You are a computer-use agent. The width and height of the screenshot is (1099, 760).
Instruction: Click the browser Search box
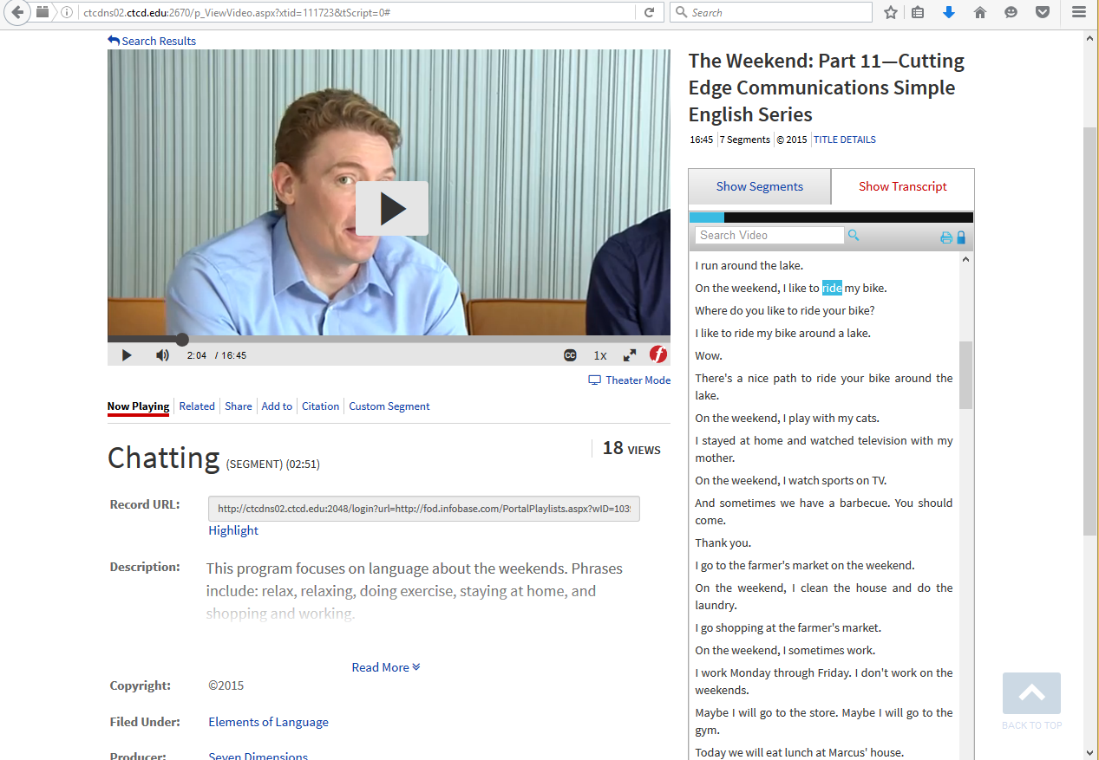pyautogui.click(x=771, y=12)
